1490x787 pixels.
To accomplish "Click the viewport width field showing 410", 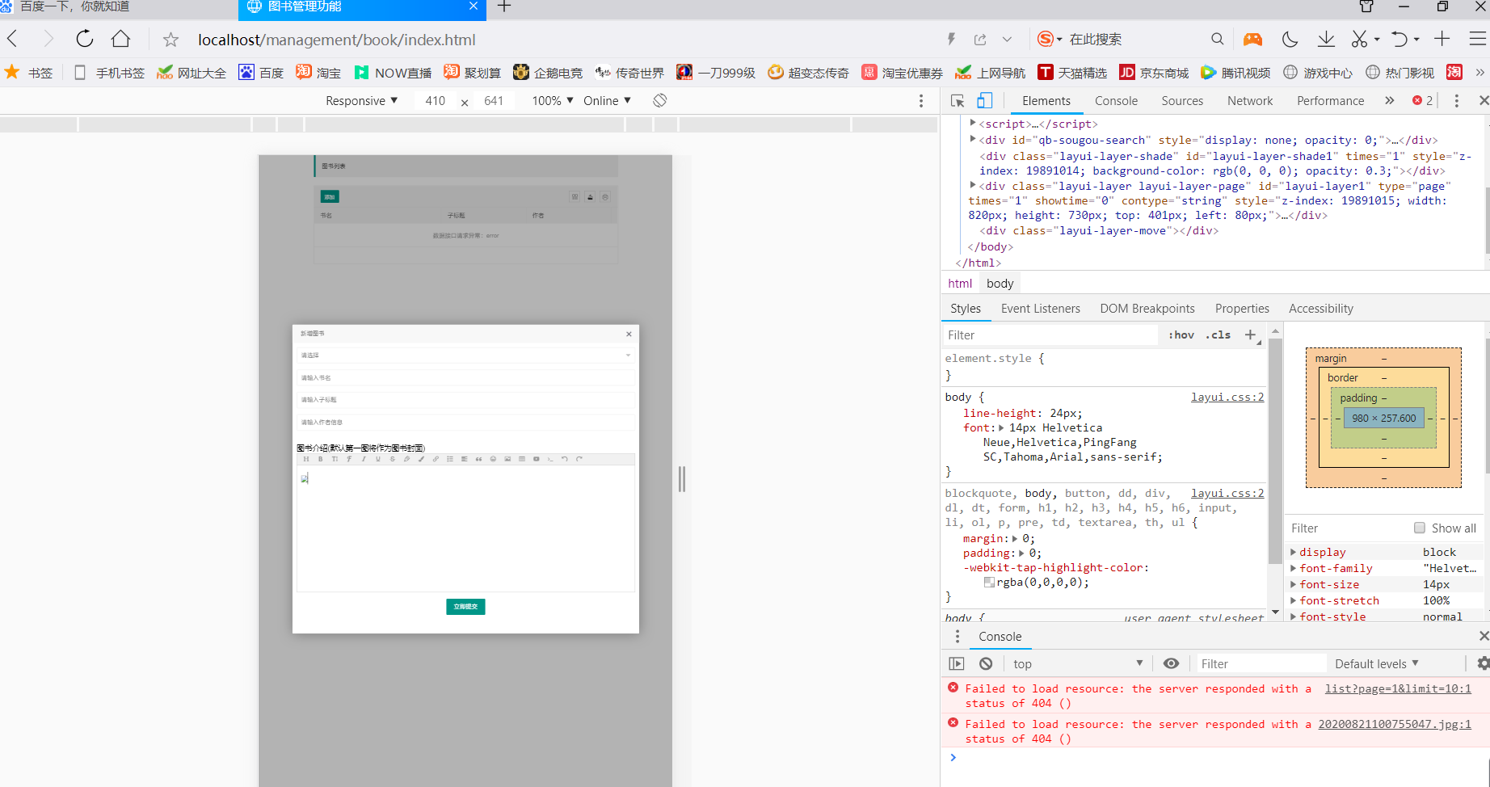I will [435, 101].
